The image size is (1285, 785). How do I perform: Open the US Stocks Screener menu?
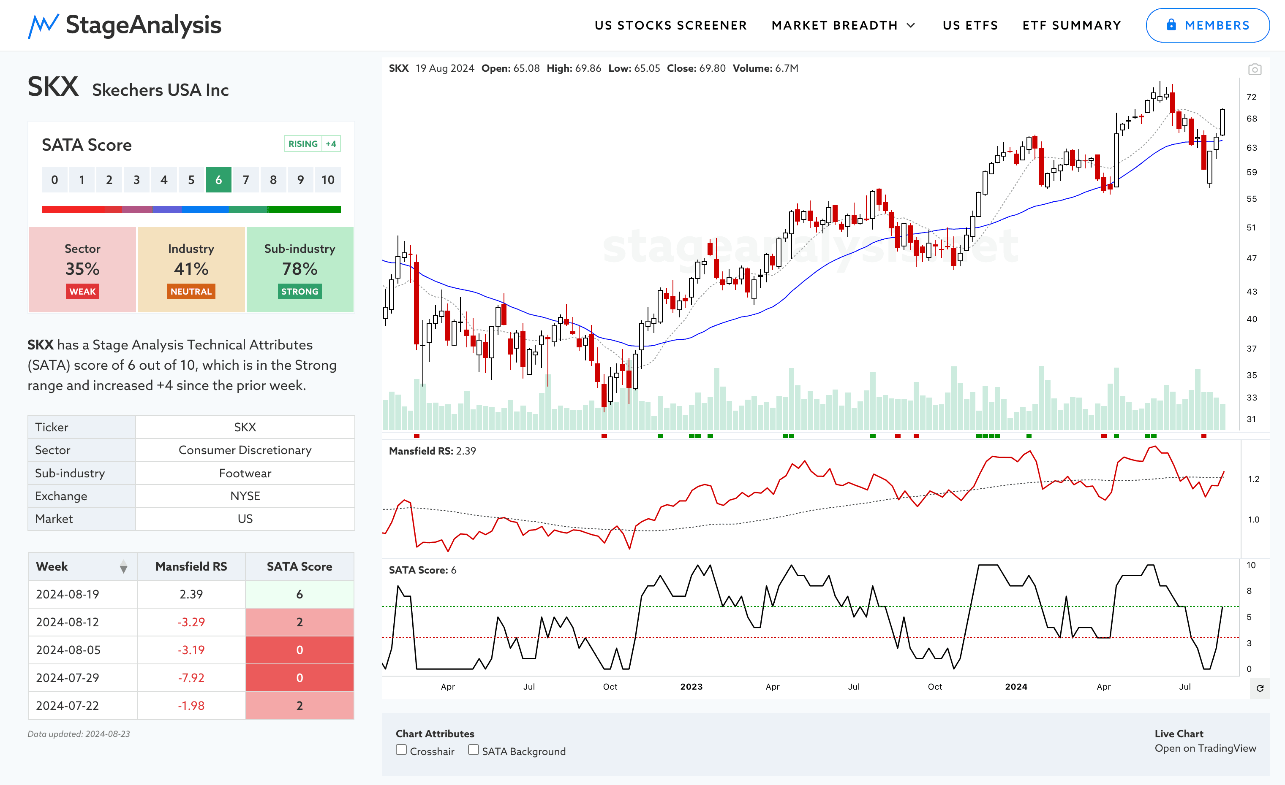pos(671,25)
